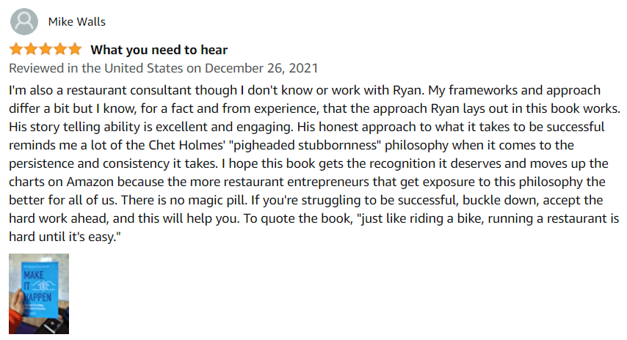Click the phrase "pigheaded stubbornness" in the review
This screenshot has width=627, height=340.
pyautogui.click(x=305, y=145)
